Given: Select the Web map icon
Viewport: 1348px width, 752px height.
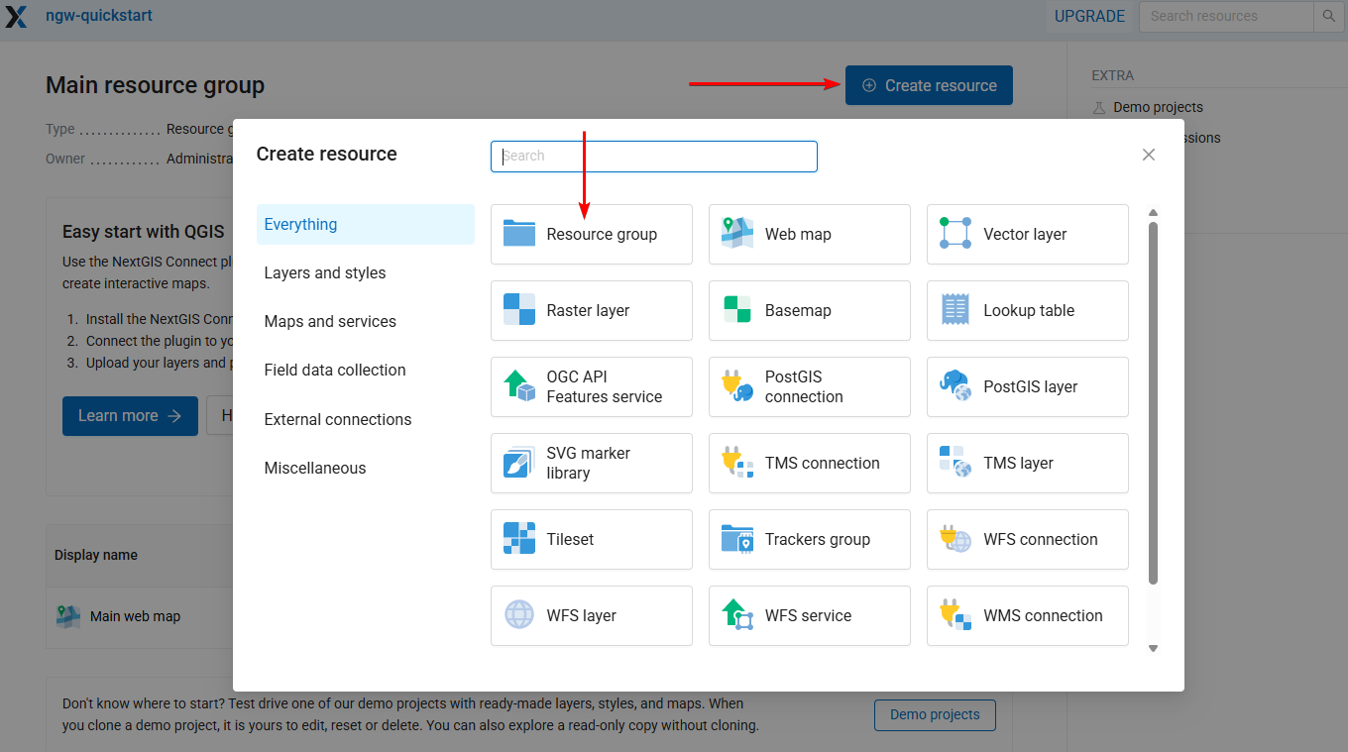Looking at the screenshot, I should [x=736, y=234].
